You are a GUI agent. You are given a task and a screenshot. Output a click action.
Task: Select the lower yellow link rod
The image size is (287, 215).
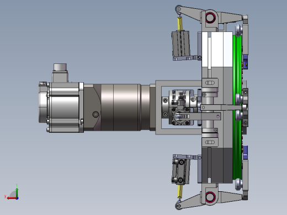pos(180,191)
